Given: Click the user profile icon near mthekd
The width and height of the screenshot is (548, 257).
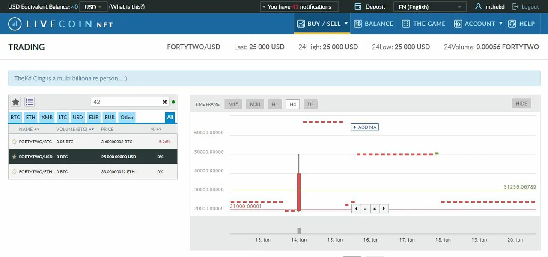Looking at the screenshot, I should 479,7.
